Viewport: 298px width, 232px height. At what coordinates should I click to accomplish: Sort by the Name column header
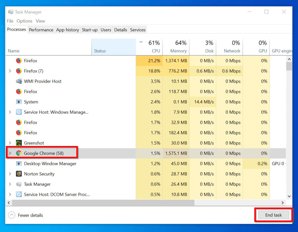pyautogui.click(x=49, y=47)
